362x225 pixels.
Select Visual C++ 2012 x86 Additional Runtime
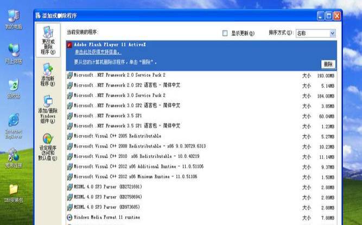[x=201, y=167]
